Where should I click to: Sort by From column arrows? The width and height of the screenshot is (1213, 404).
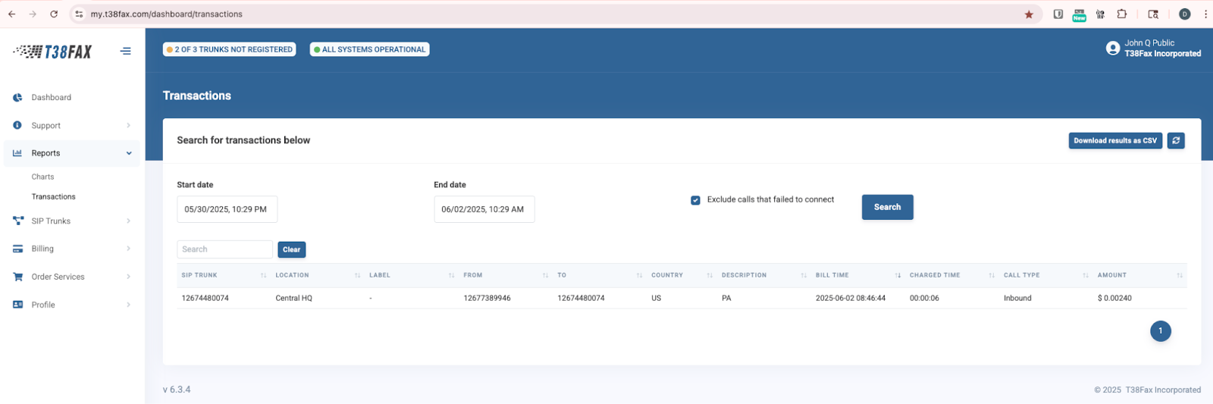[545, 275]
